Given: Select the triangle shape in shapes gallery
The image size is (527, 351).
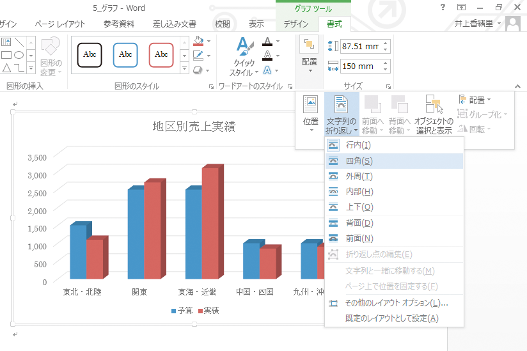Looking at the screenshot, I should pos(6,68).
